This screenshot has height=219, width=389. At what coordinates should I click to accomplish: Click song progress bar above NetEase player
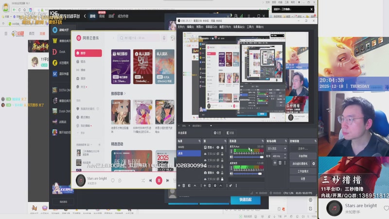(124, 172)
